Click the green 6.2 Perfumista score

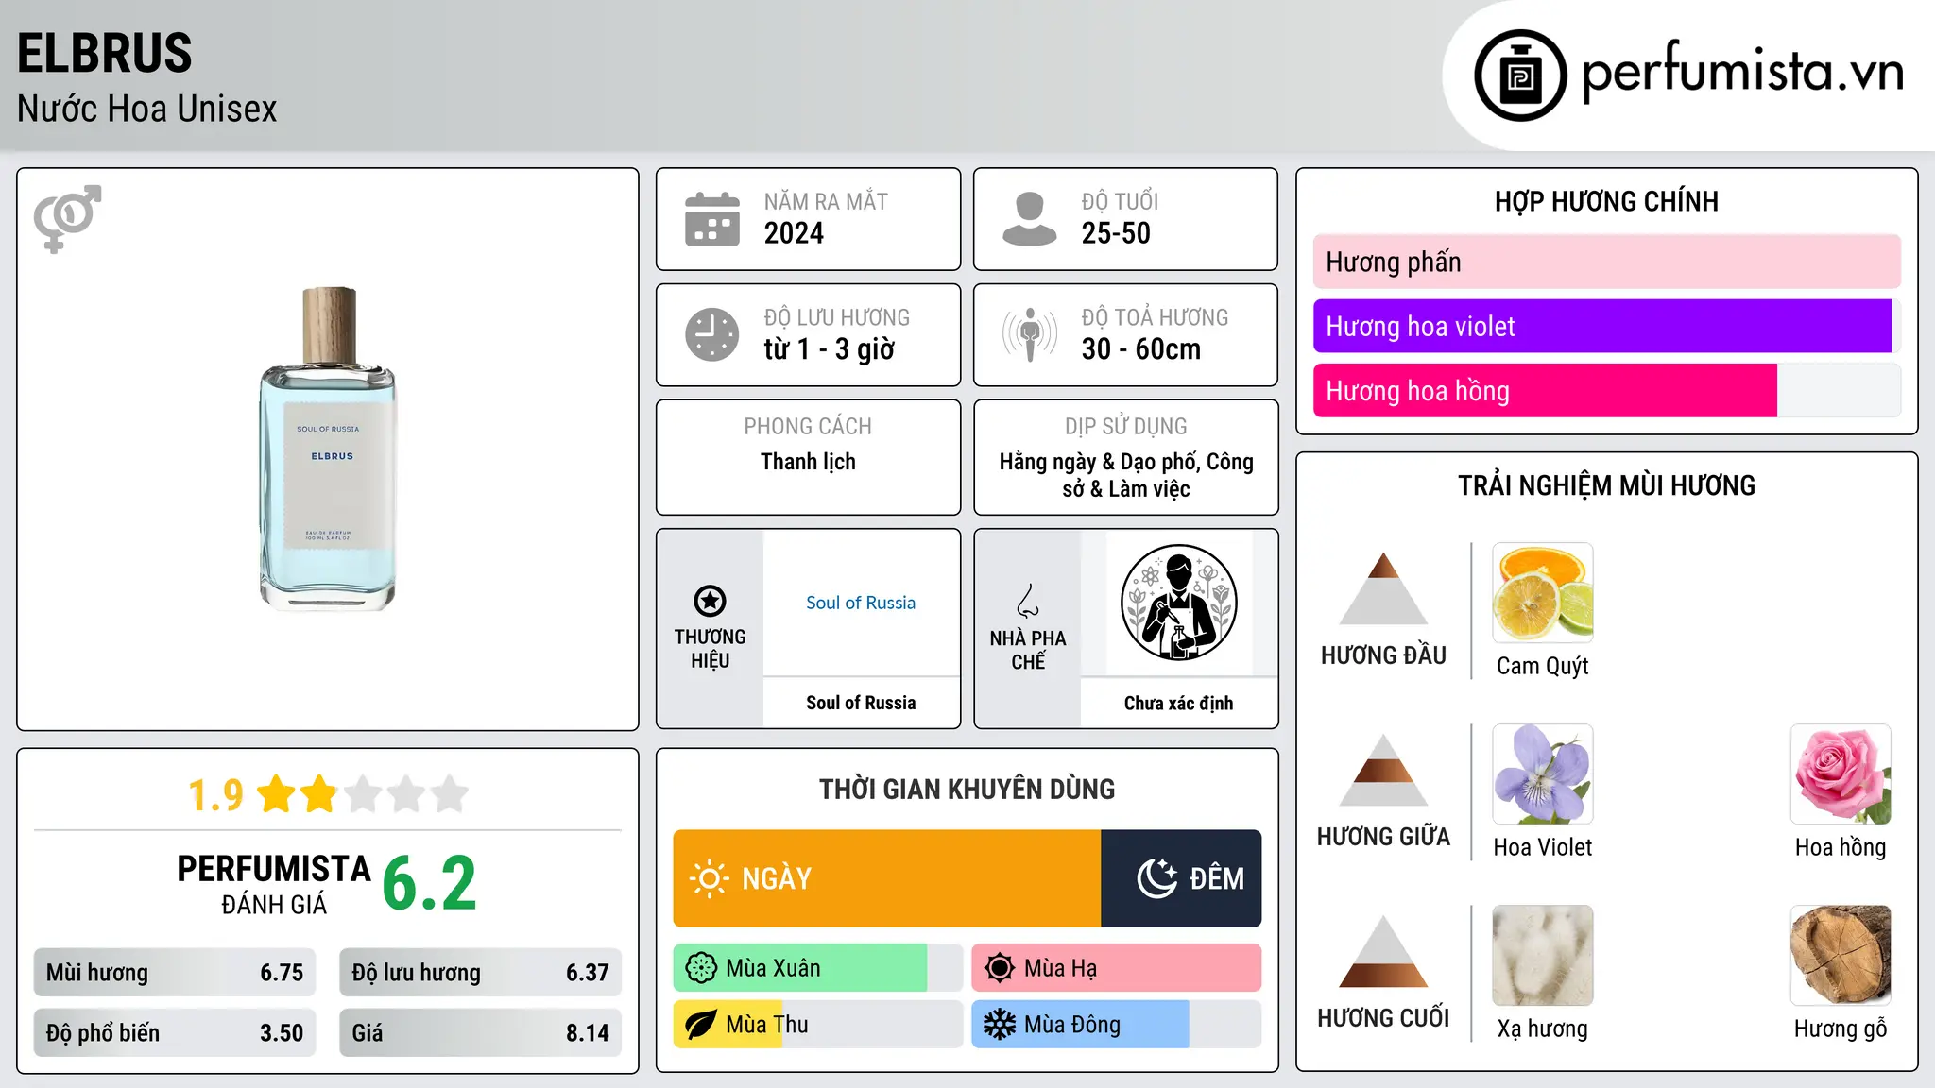click(x=430, y=884)
